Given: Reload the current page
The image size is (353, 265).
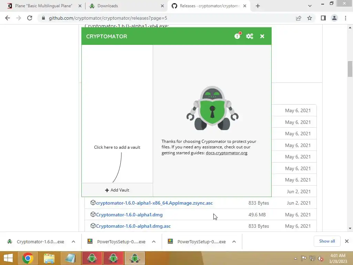Looking at the screenshot, I should click(30, 18).
